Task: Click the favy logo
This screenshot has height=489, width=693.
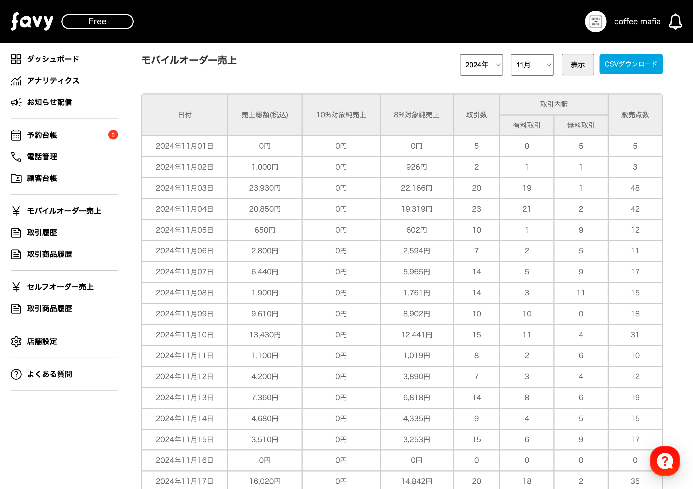Action: click(x=32, y=22)
